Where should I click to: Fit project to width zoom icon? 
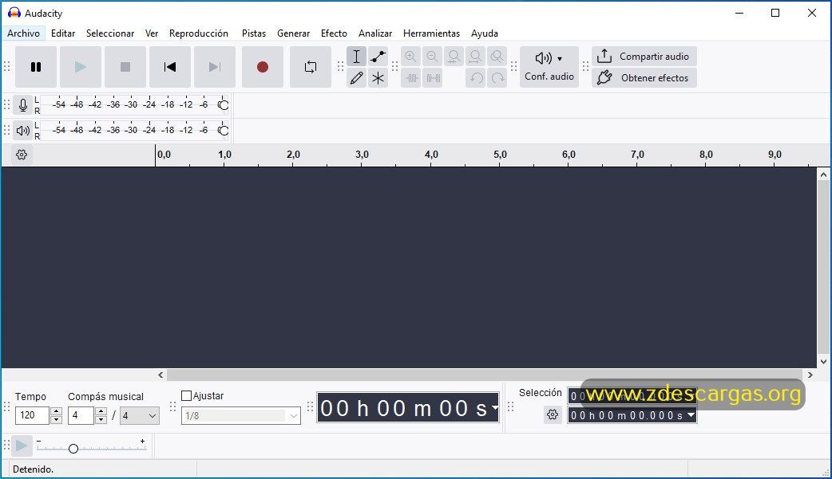pos(475,56)
